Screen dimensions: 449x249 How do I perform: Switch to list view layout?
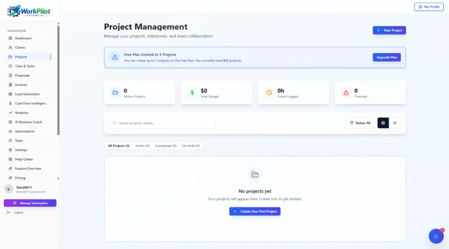(x=394, y=123)
